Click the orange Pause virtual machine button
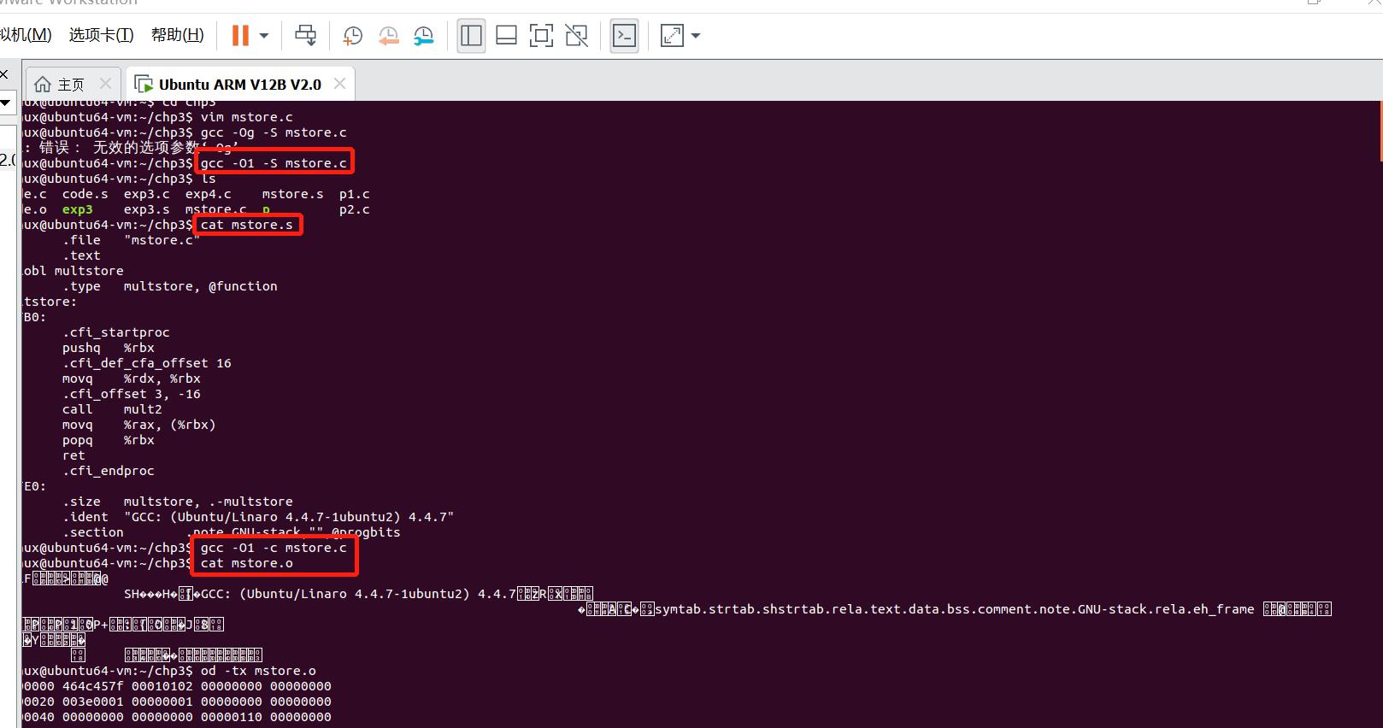The width and height of the screenshot is (1383, 728). [x=240, y=35]
